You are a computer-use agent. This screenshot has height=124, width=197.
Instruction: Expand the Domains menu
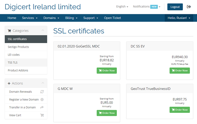pyautogui.click(x=51, y=18)
